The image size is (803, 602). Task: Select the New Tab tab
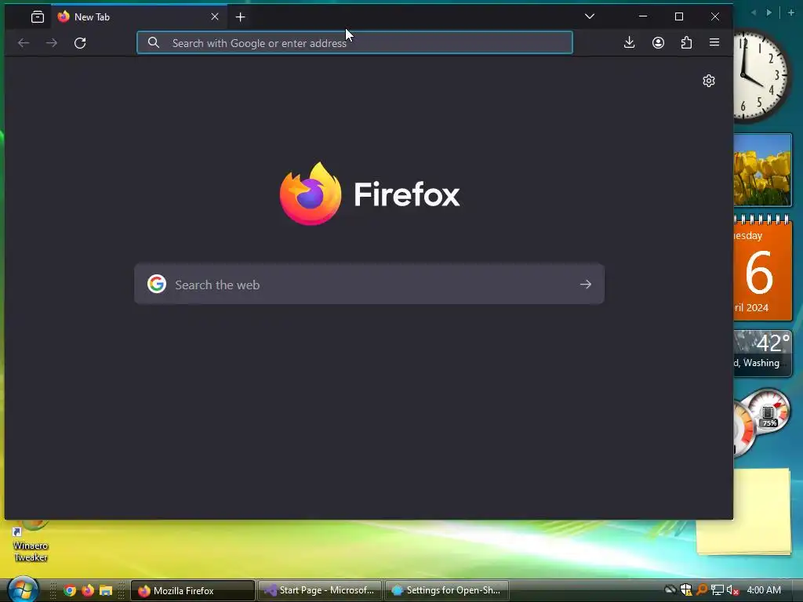point(138,17)
